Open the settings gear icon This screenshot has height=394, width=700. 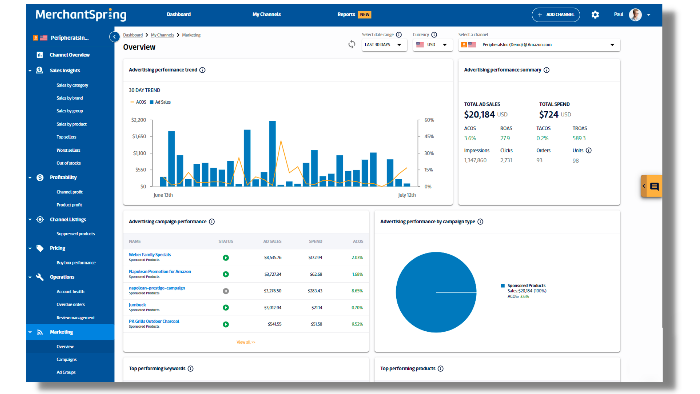click(595, 15)
